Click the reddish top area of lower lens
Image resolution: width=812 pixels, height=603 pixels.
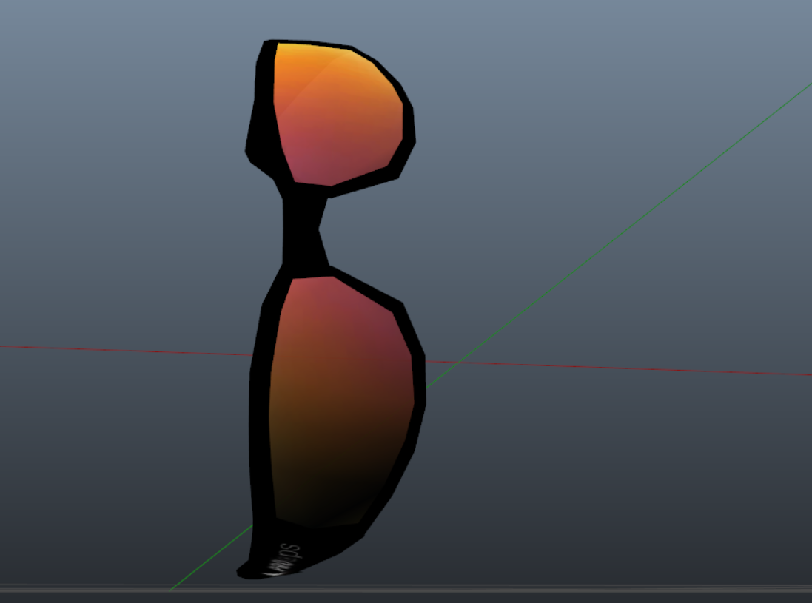coord(333,303)
